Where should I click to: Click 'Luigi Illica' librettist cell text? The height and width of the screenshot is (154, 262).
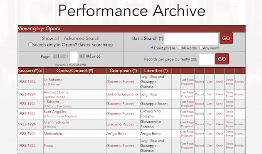tap(148, 94)
